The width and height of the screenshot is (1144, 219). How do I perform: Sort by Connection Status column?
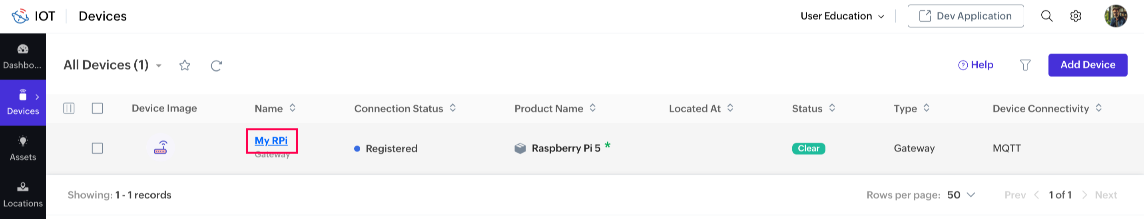pos(452,108)
